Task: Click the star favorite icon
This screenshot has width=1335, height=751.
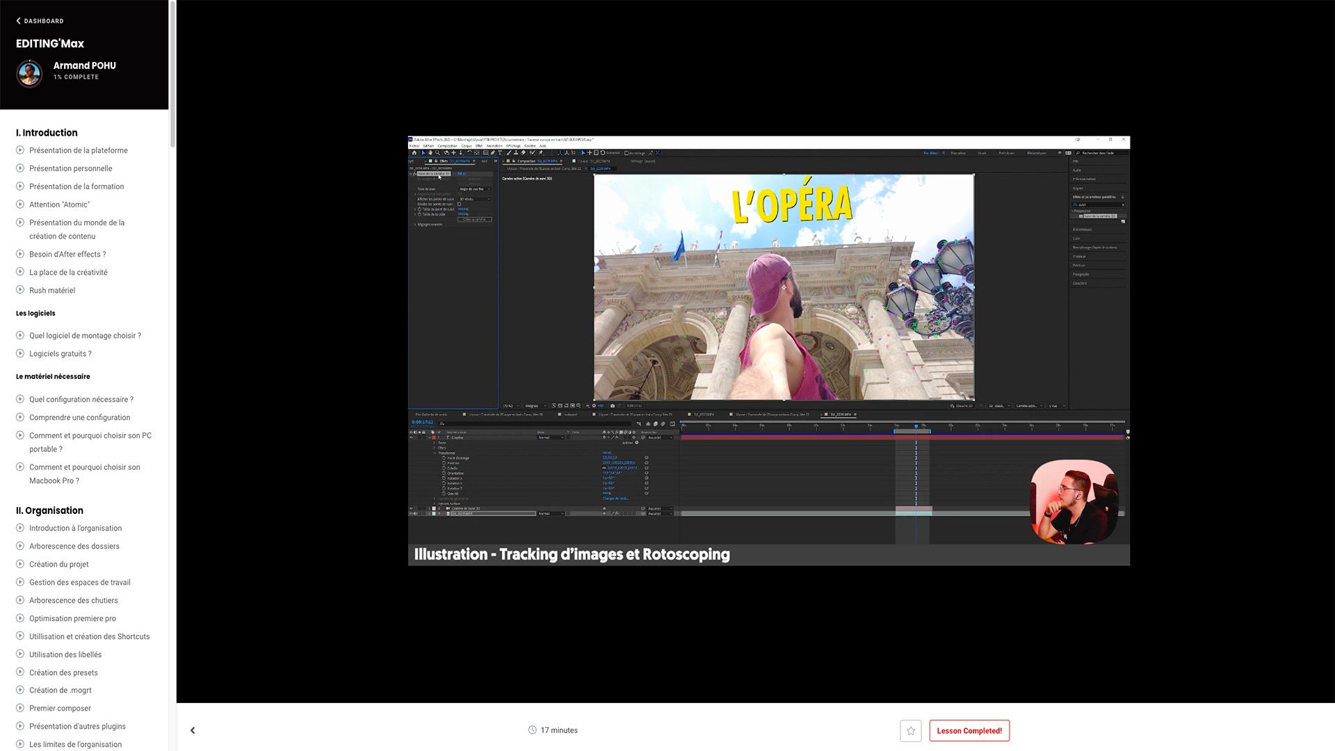Action: click(x=910, y=731)
